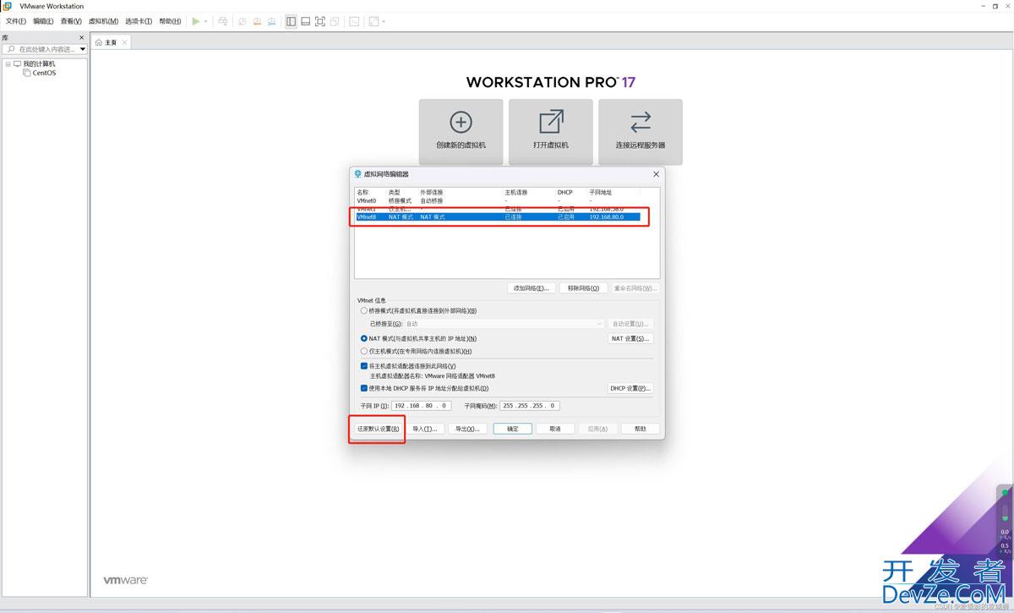Open the 文件(F) menu
This screenshot has width=1014, height=613.
tap(16, 21)
